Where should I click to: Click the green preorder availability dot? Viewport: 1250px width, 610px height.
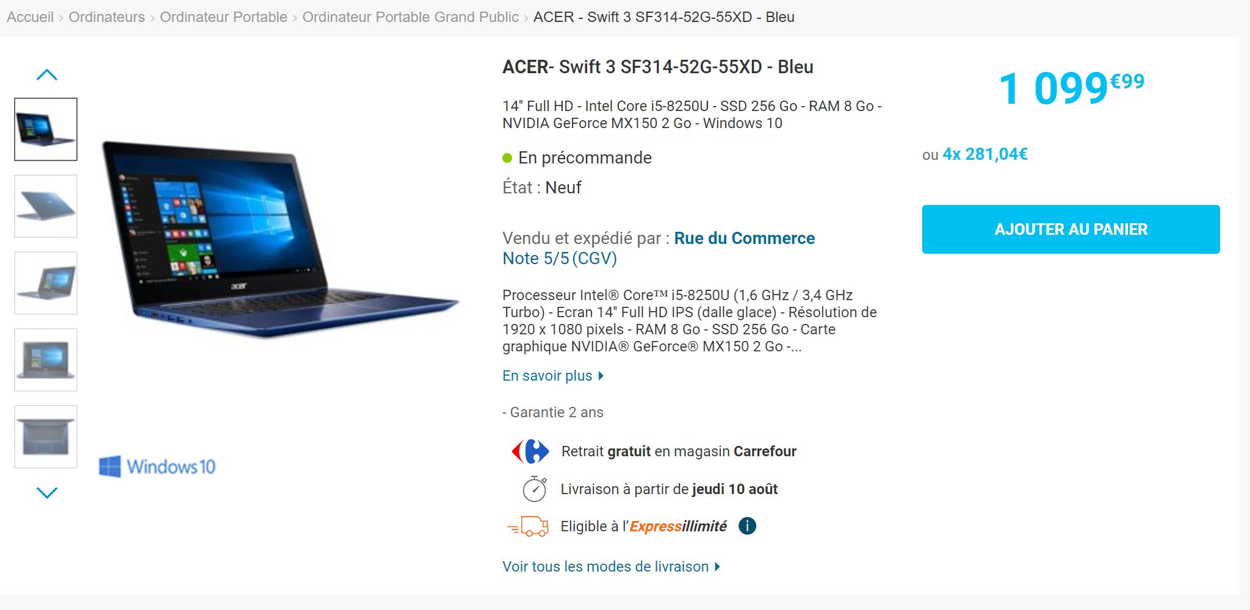click(507, 159)
